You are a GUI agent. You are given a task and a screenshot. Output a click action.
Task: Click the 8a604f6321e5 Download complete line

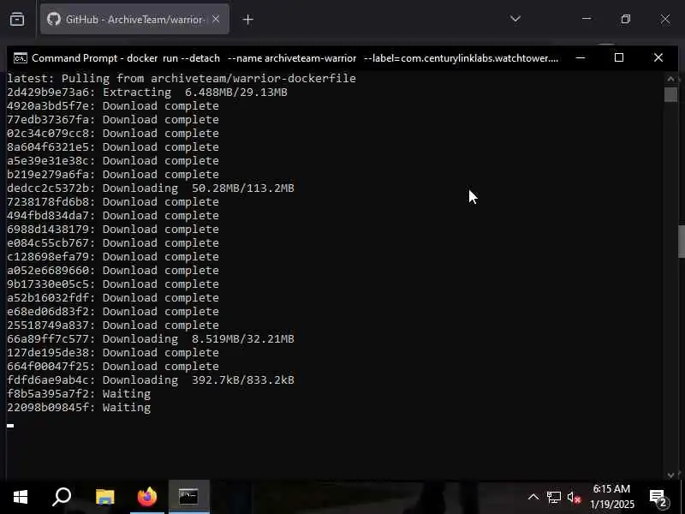113,146
